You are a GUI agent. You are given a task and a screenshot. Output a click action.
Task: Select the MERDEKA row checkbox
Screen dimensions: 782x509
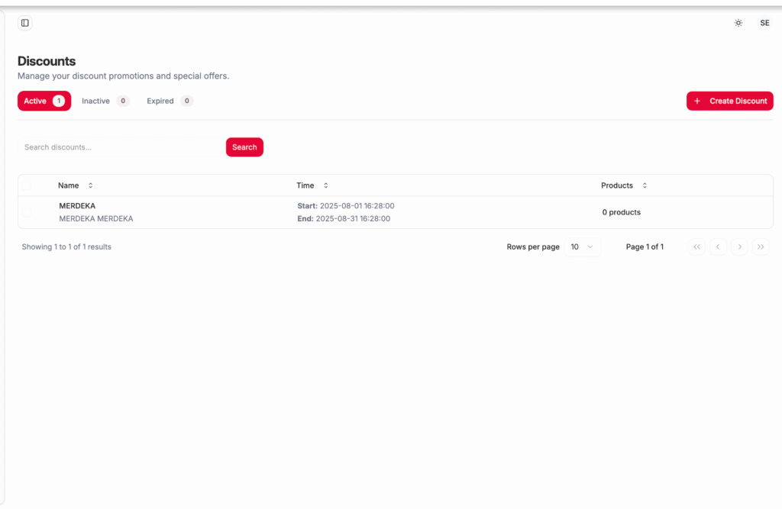pyautogui.click(x=27, y=212)
